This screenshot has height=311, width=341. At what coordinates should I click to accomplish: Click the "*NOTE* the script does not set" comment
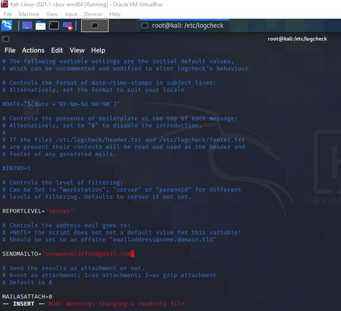pos(122,233)
